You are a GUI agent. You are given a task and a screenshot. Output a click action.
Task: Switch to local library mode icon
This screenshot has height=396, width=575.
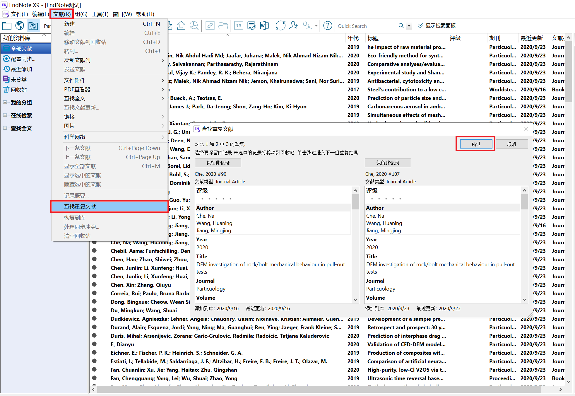click(x=7, y=26)
